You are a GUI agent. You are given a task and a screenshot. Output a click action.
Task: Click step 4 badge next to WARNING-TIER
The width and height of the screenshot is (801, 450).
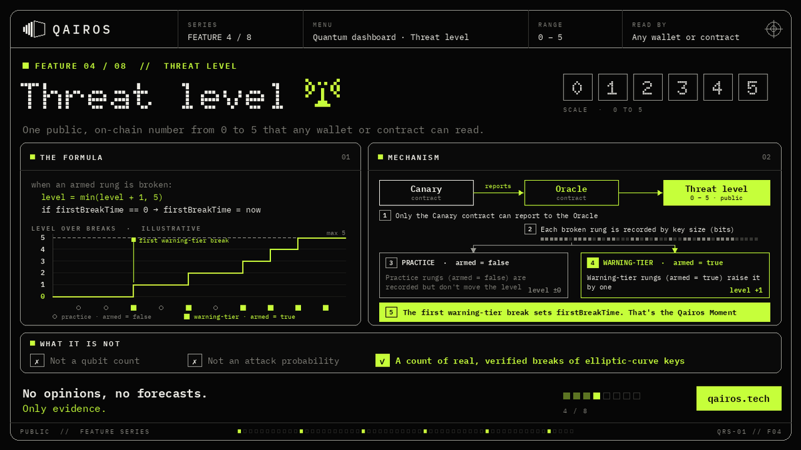[x=593, y=263]
